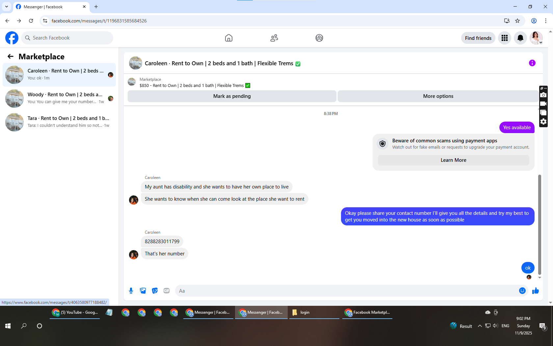Open the gear settings in floating toolbar
553x346 pixels.
(543, 122)
